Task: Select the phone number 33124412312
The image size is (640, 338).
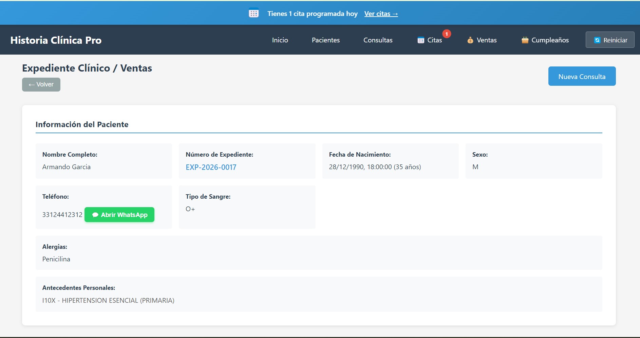Action: (x=62, y=215)
